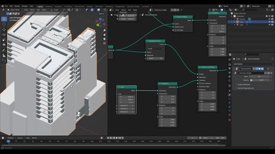Image resolution: width=275 pixels, height=154 pixels.
Task: Open the Render properties tab icon
Action: (x=229, y=65)
